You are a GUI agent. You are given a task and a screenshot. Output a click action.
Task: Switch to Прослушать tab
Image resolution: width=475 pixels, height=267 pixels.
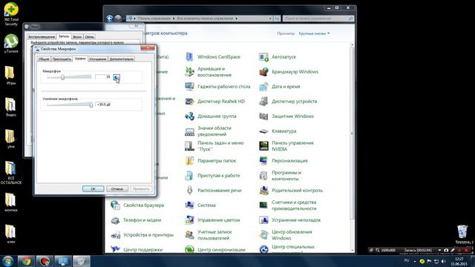coord(62,59)
